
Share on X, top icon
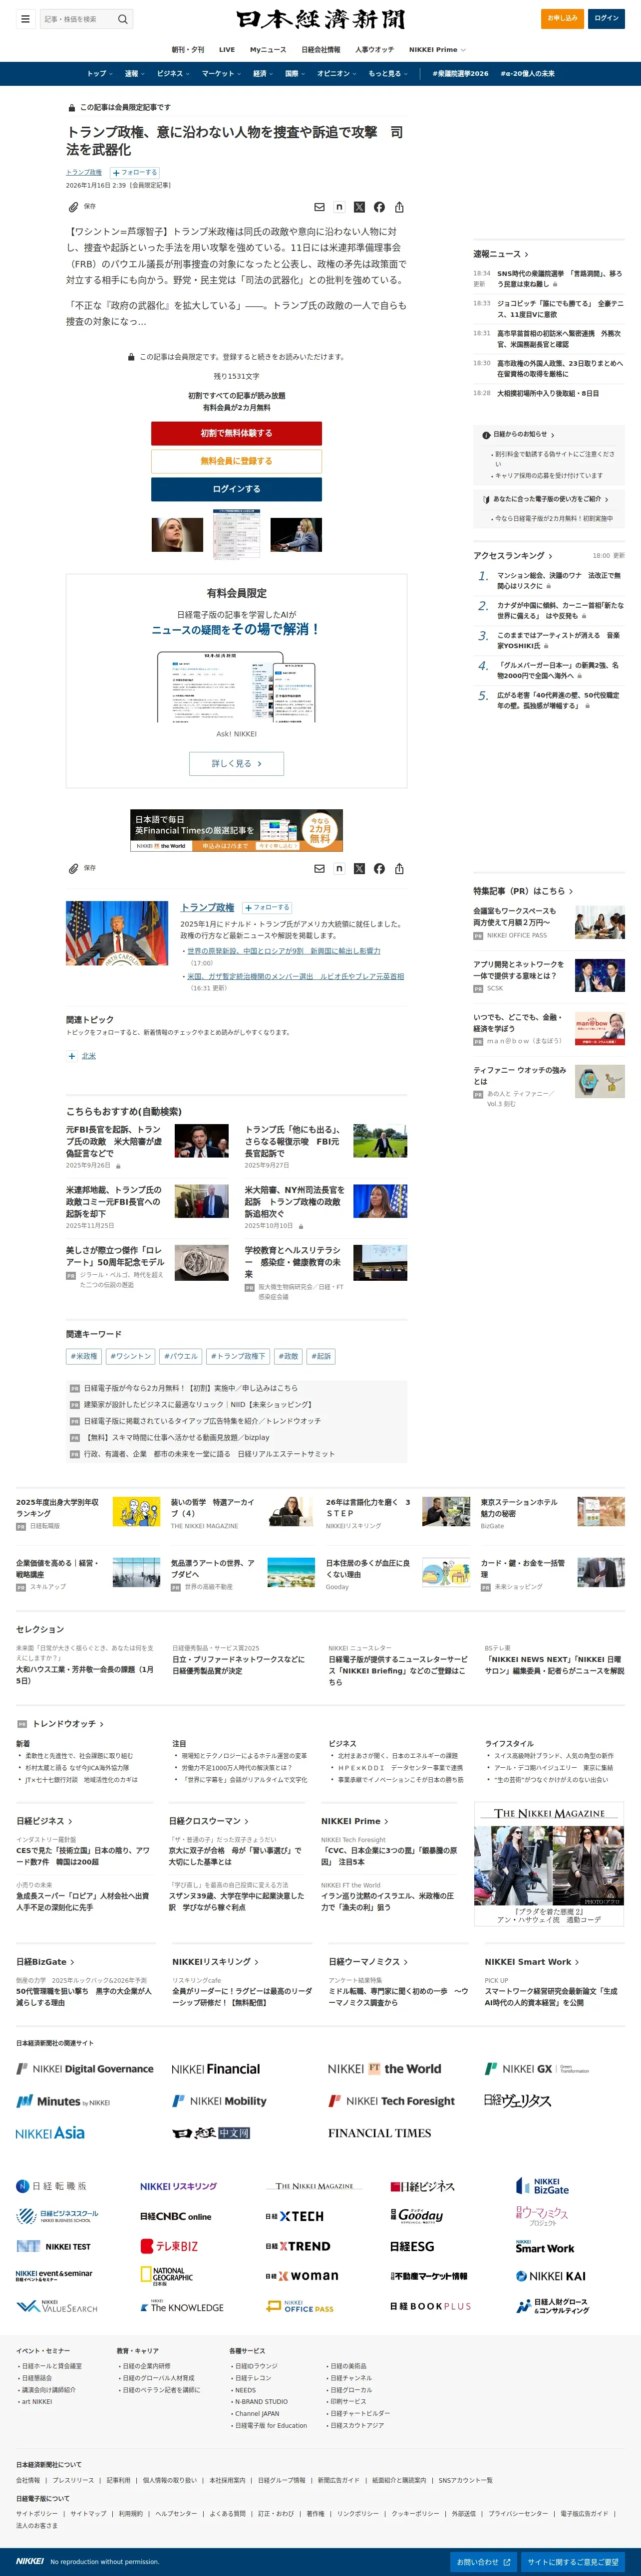coord(359,207)
